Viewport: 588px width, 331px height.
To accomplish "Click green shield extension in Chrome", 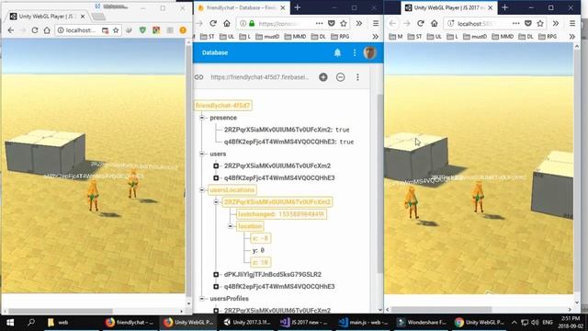I will tap(142, 30).
